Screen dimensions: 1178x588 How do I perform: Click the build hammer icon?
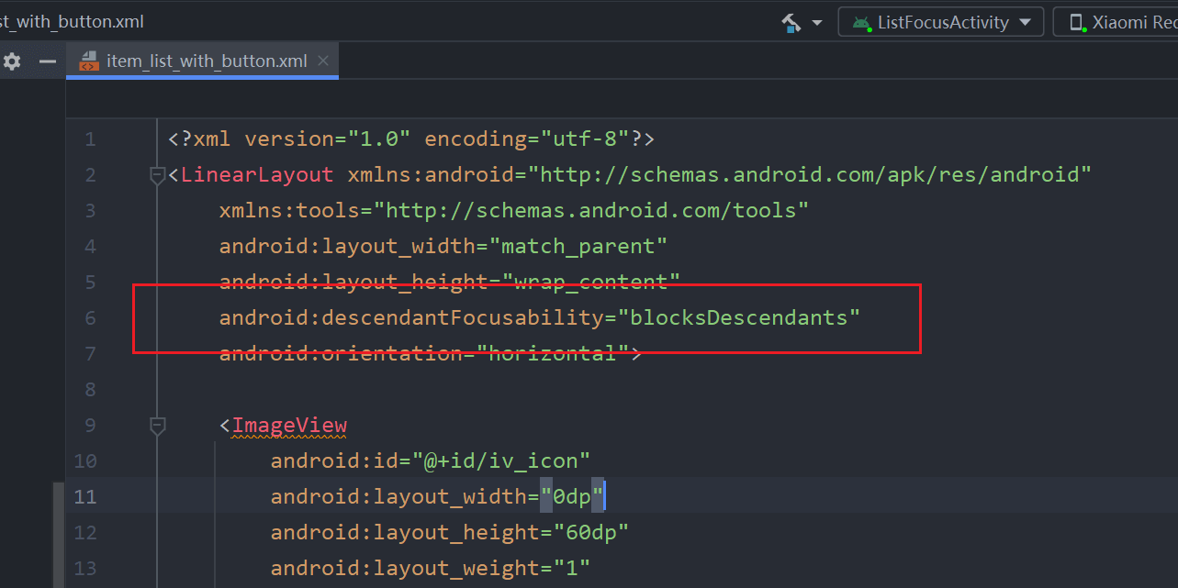[791, 22]
